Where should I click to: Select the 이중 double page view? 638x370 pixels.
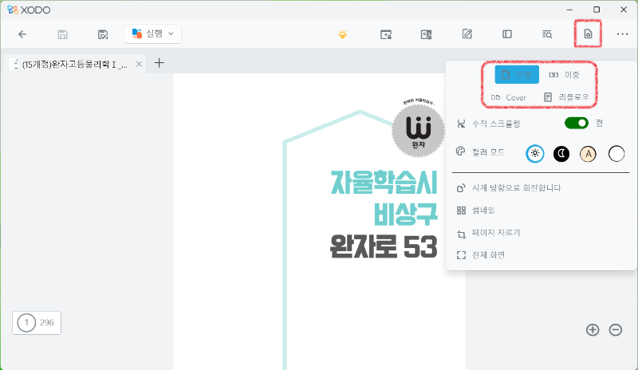click(564, 74)
